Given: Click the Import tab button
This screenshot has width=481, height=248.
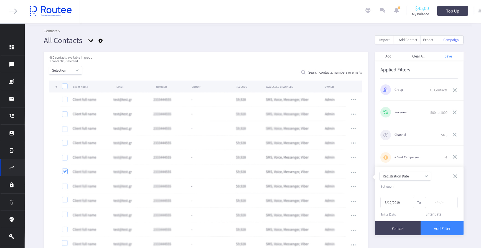Looking at the screenshot, I should coord(384,40).
